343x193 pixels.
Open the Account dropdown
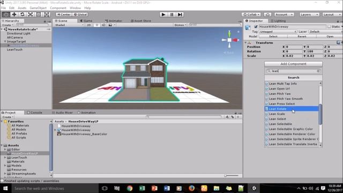(x=284, y=14)
